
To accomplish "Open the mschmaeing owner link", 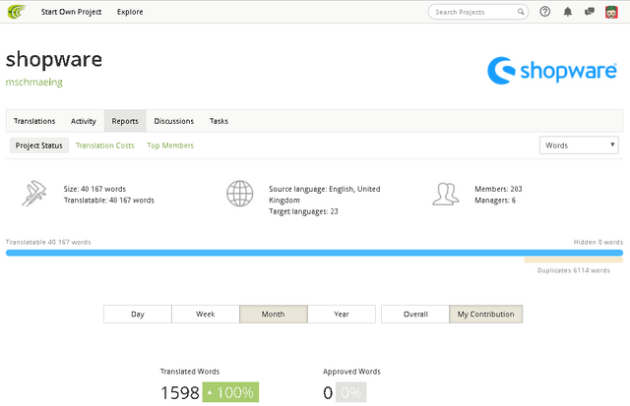I will pos(34,83).
